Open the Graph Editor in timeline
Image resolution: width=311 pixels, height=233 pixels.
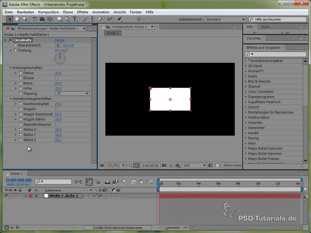click(x=149, y=182)
